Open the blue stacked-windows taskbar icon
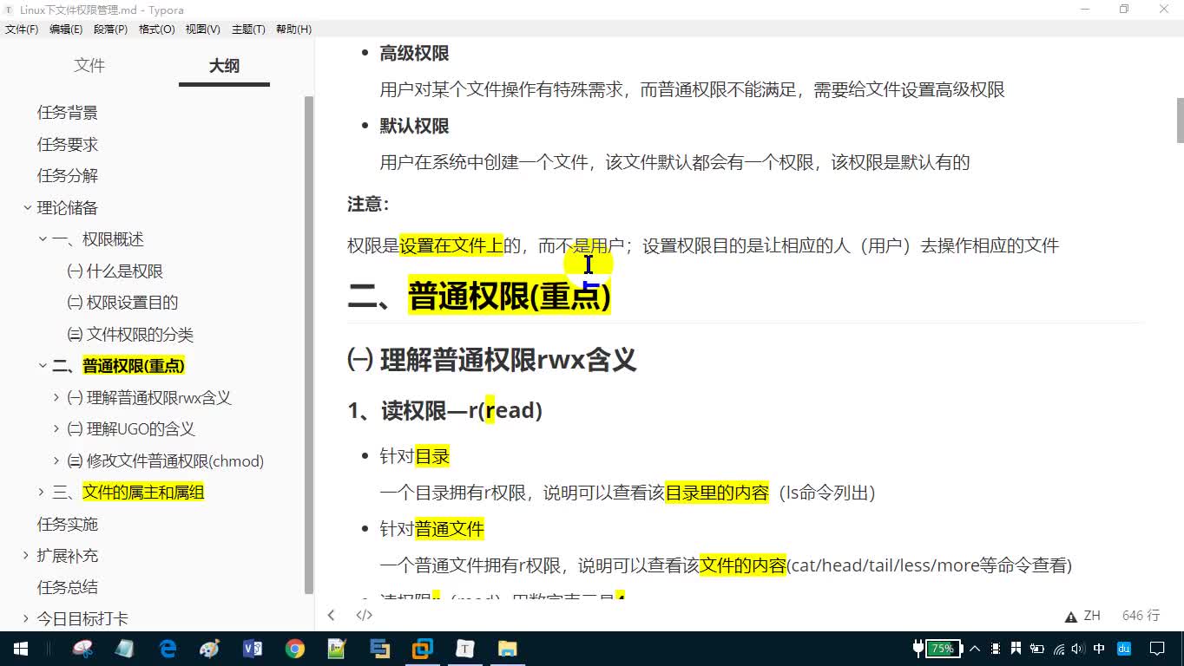The image size is (1184, 666). (x=379, y=648)
